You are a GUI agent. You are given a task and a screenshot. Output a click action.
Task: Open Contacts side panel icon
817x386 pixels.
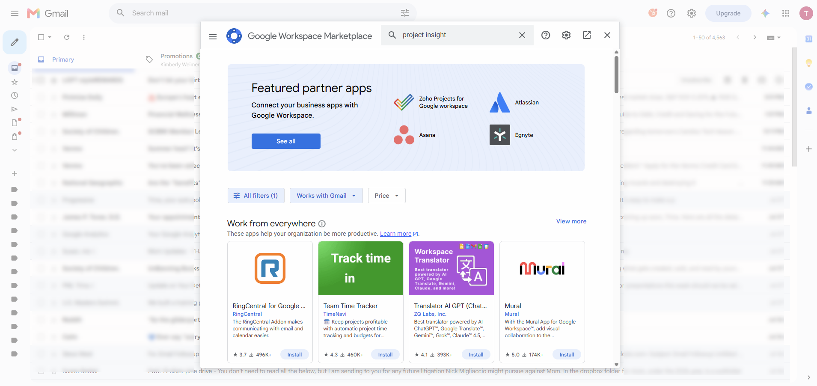(809, 111)
